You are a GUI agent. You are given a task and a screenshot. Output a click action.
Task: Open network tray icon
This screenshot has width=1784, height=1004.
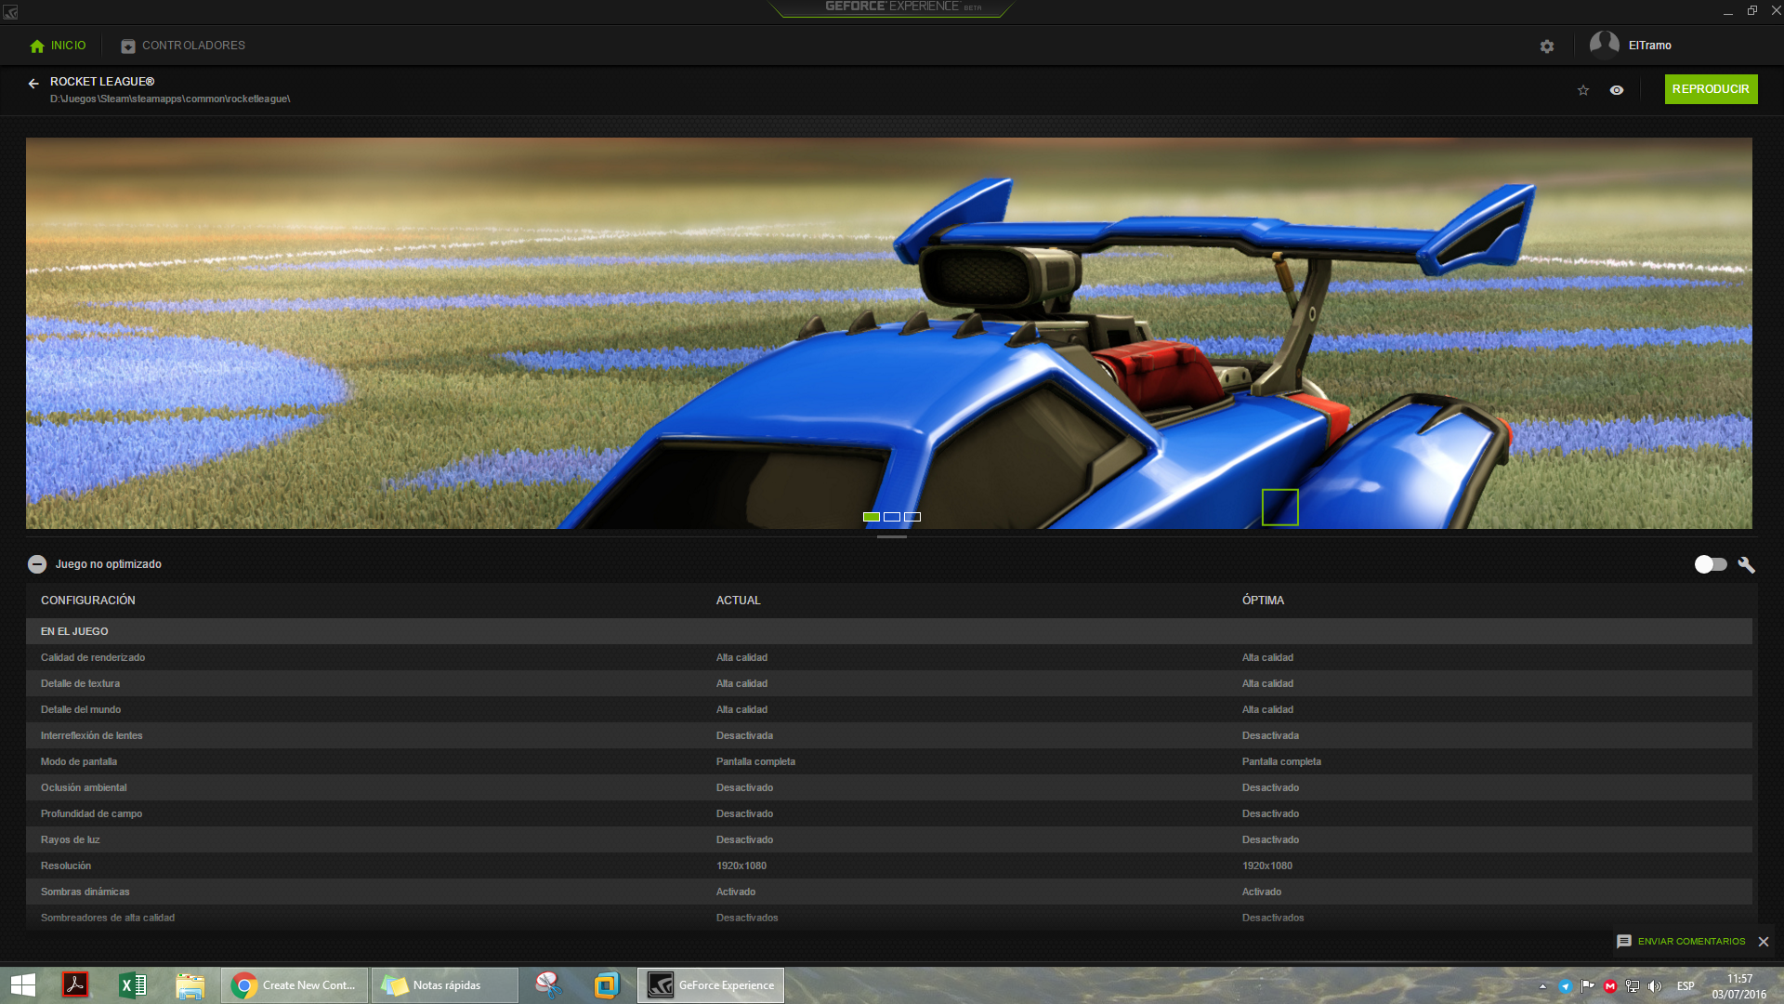pos(1633,986)
